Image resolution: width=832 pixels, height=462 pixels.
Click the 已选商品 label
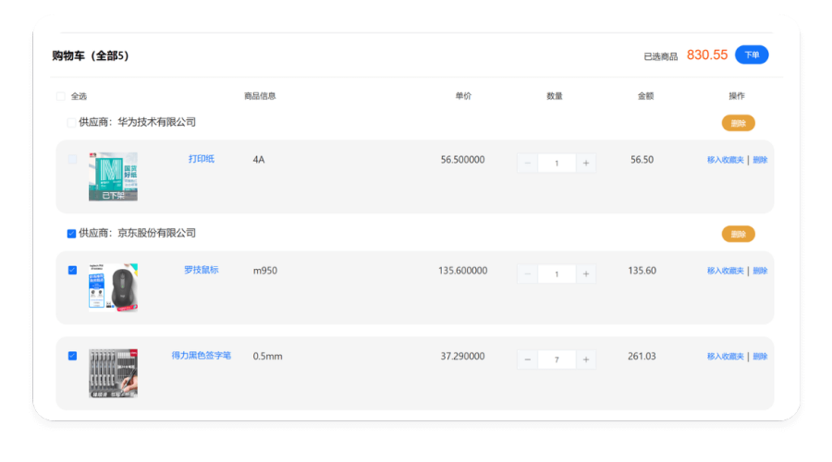[x=661, y=56]
